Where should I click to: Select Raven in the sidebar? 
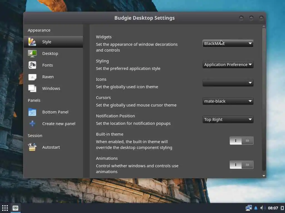pyautogui.click(x=53, y=77)
